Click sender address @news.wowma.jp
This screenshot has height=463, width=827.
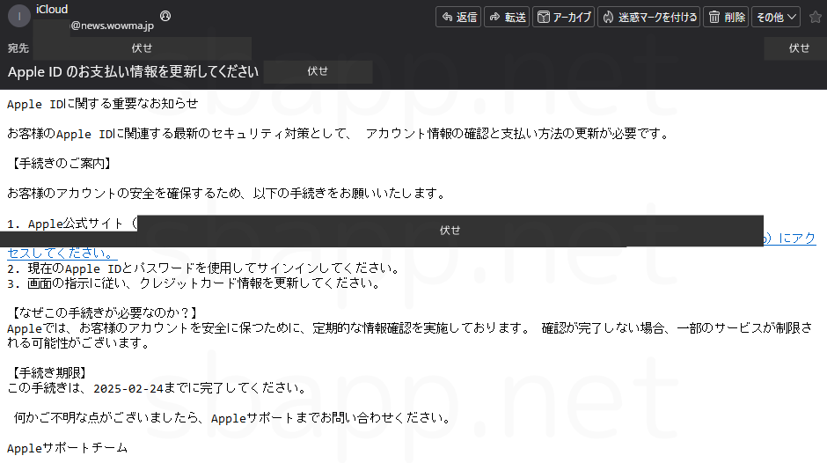click(x=113, y=26)
